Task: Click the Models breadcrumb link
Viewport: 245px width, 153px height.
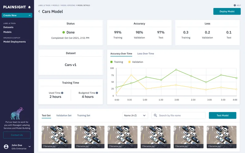Action: (x=56, y=5)
